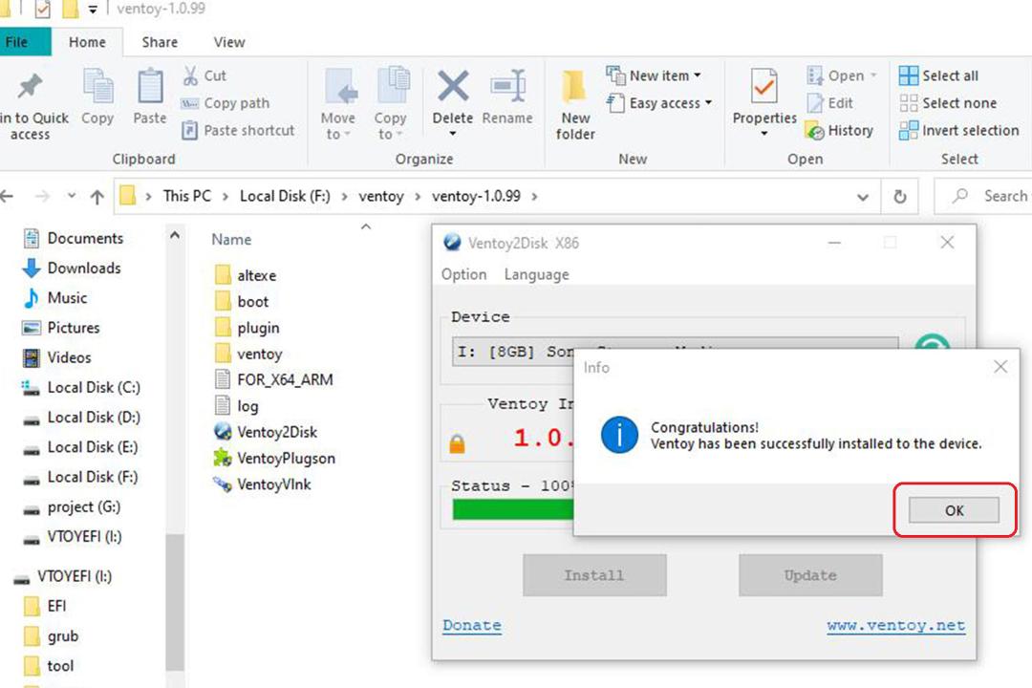
Task: Click the Paste icon in ribbon
Action: [150, 86]
